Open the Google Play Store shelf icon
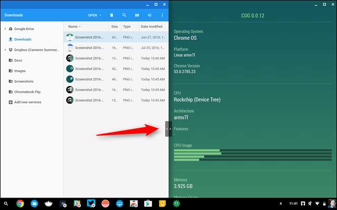 (x=148, y=203)
